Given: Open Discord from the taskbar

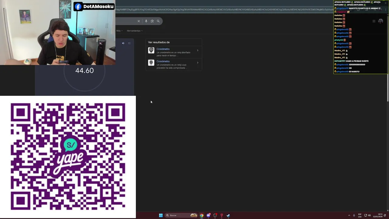Looking at the screenshot, I should (x=208, y=215).
